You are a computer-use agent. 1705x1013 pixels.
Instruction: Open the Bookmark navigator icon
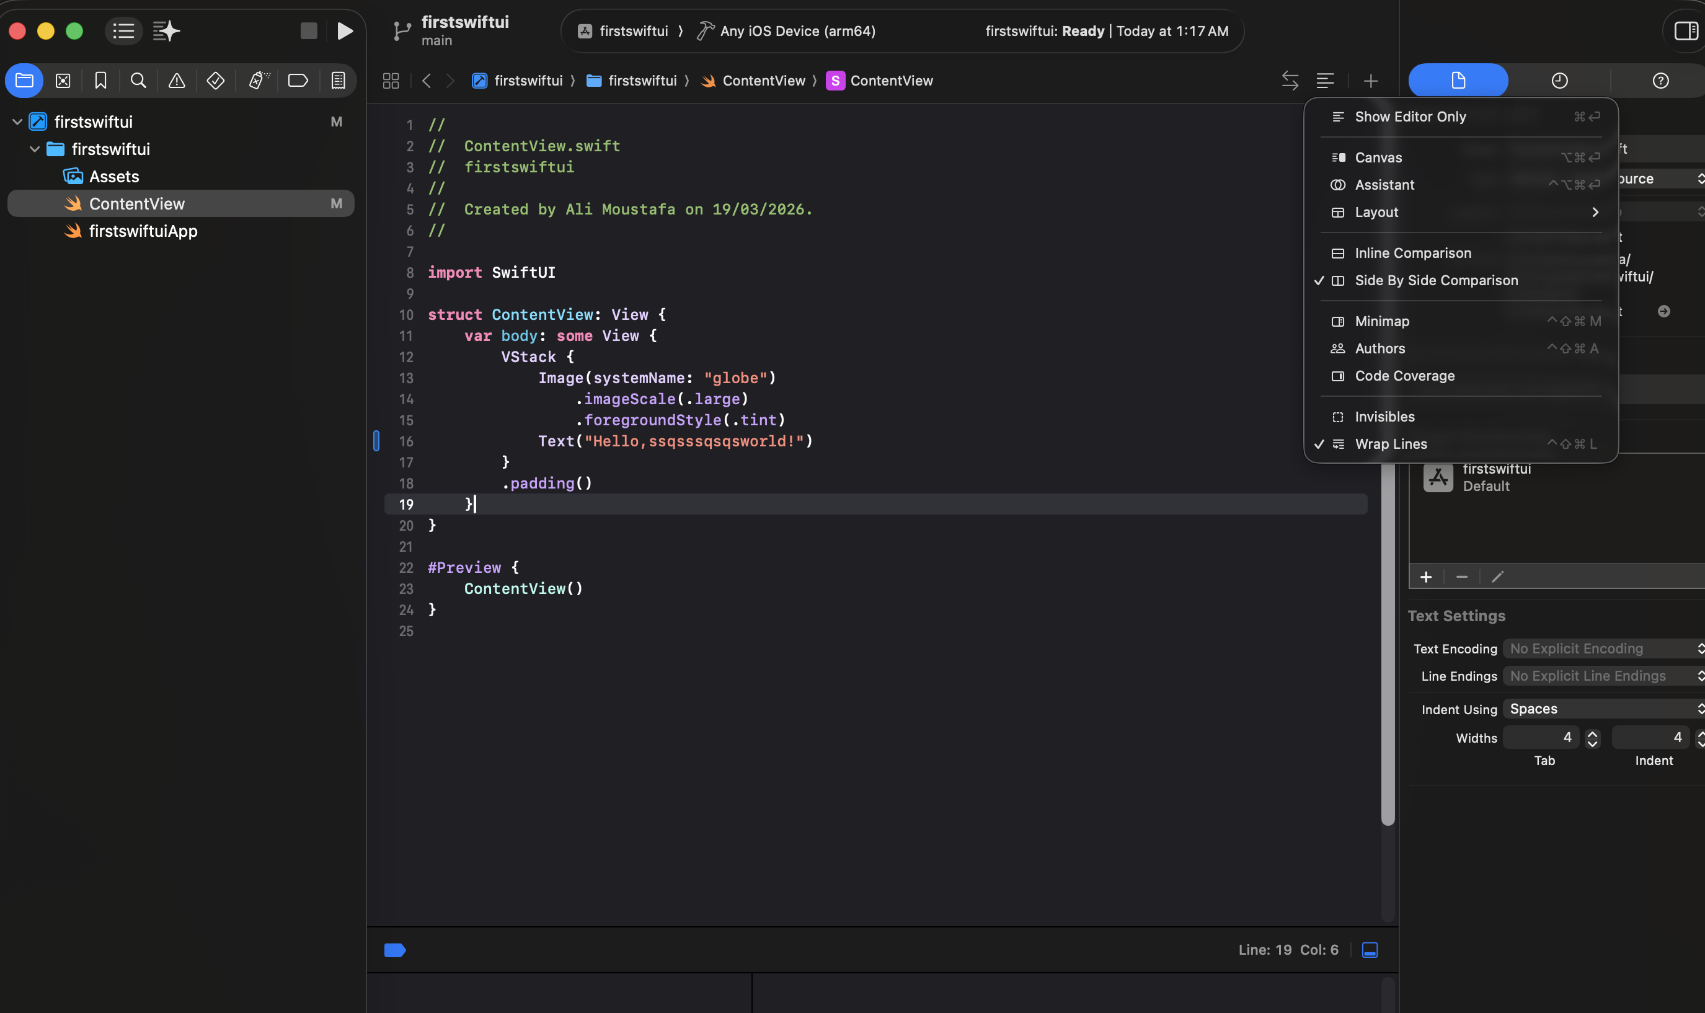click(x=100, y=81)
